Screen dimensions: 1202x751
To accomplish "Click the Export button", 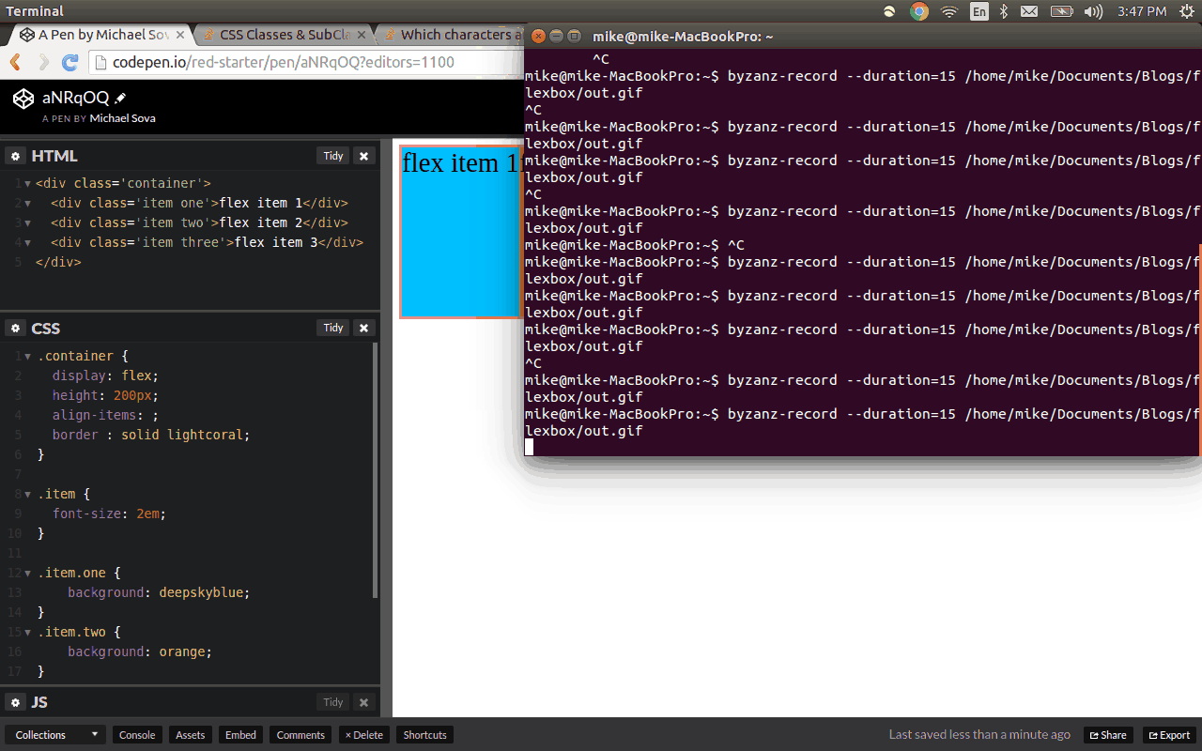I will click(x=1168, y=735).
